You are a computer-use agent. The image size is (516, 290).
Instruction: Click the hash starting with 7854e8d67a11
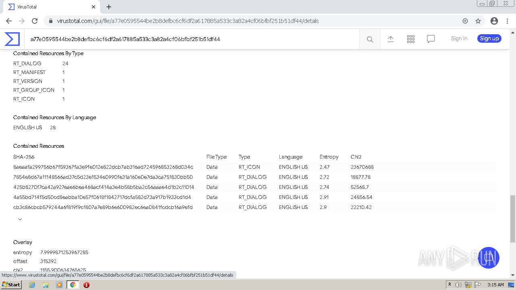103,177
